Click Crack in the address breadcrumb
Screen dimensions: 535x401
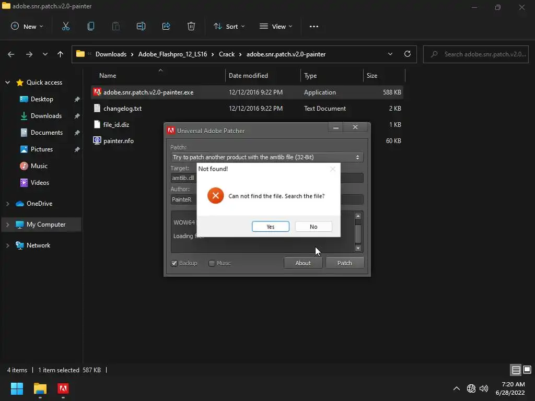point(227,54)
